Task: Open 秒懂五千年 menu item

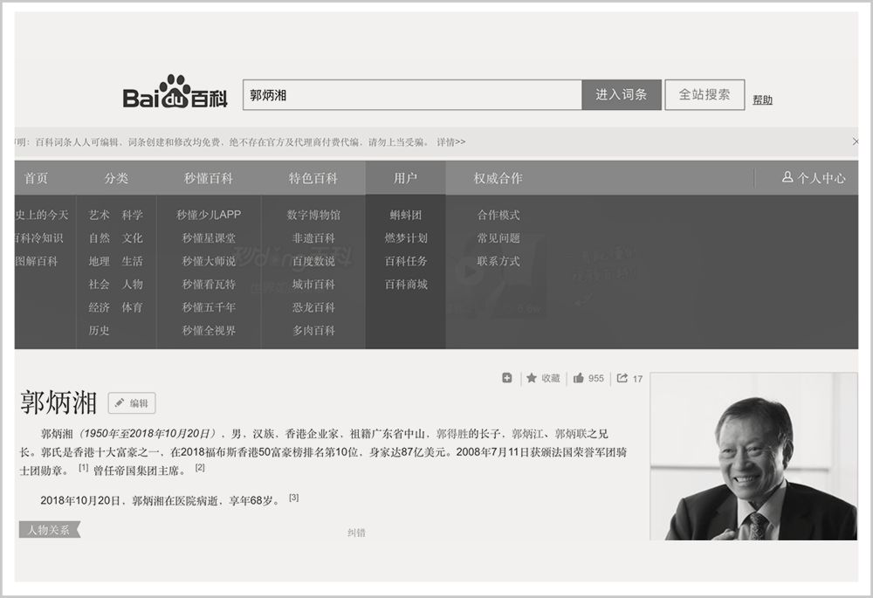Action: pos(209,307)
